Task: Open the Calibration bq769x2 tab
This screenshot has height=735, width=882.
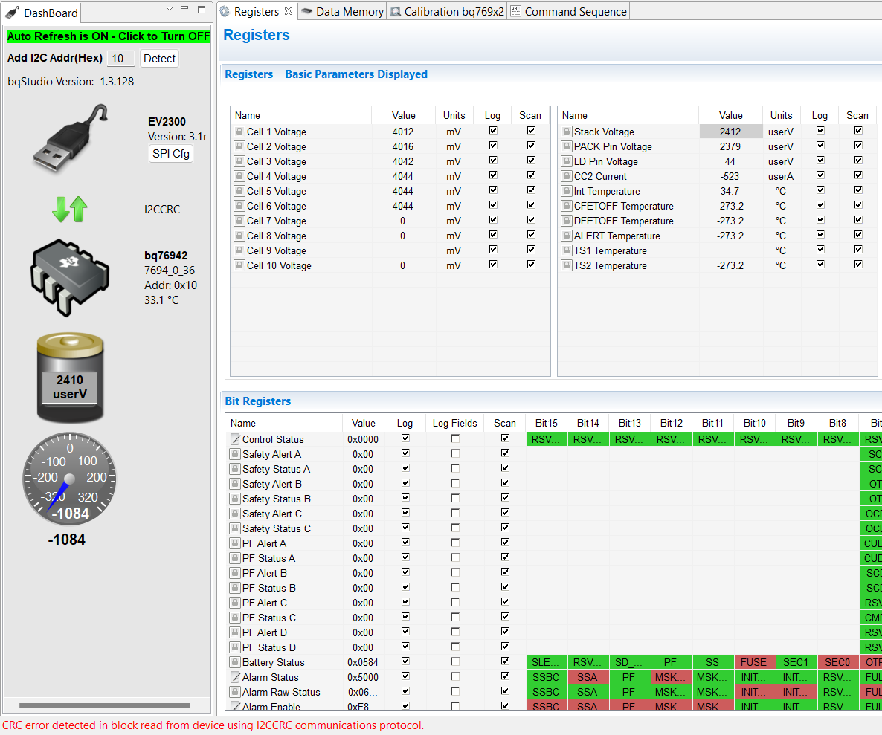Action: coord(447,11)
